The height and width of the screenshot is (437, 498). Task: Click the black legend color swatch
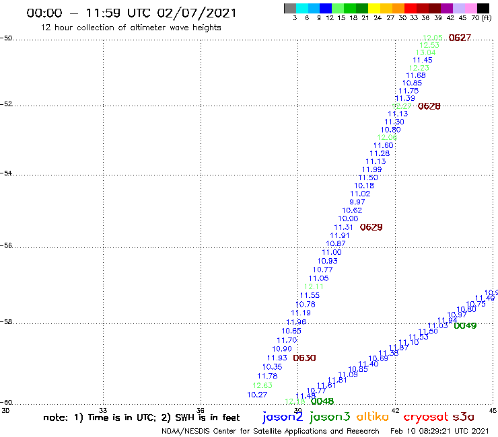483,8
